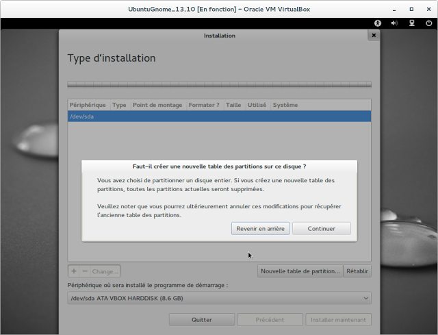Click the Formater ? column header
Screen dimensions: 438x335
[204, 105]
